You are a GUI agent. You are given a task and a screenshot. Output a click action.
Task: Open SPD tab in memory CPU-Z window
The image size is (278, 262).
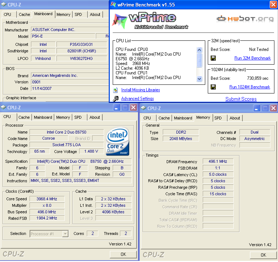[218, 118]
